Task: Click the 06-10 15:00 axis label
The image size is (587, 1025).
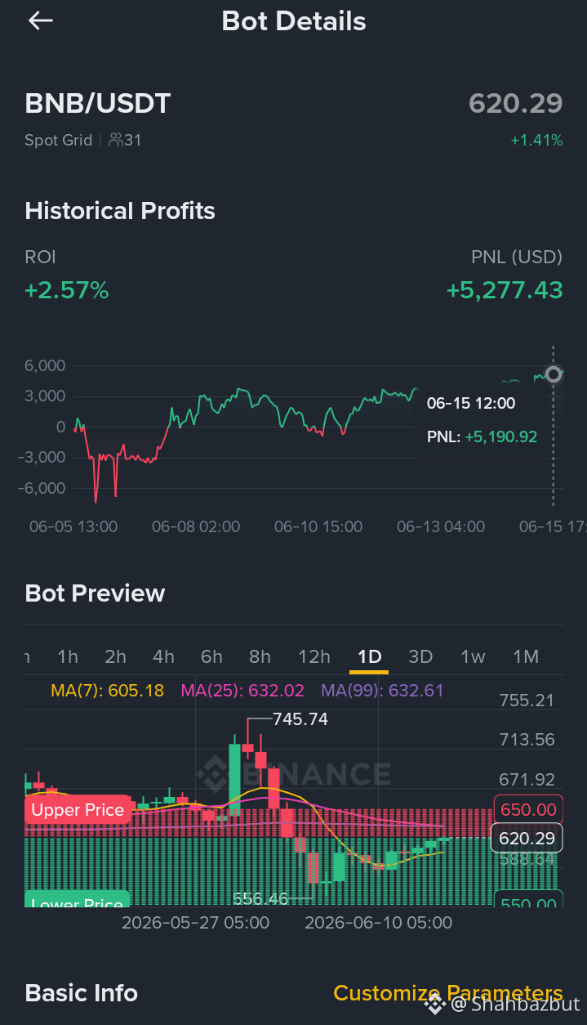Action: [x=318, y=527]
